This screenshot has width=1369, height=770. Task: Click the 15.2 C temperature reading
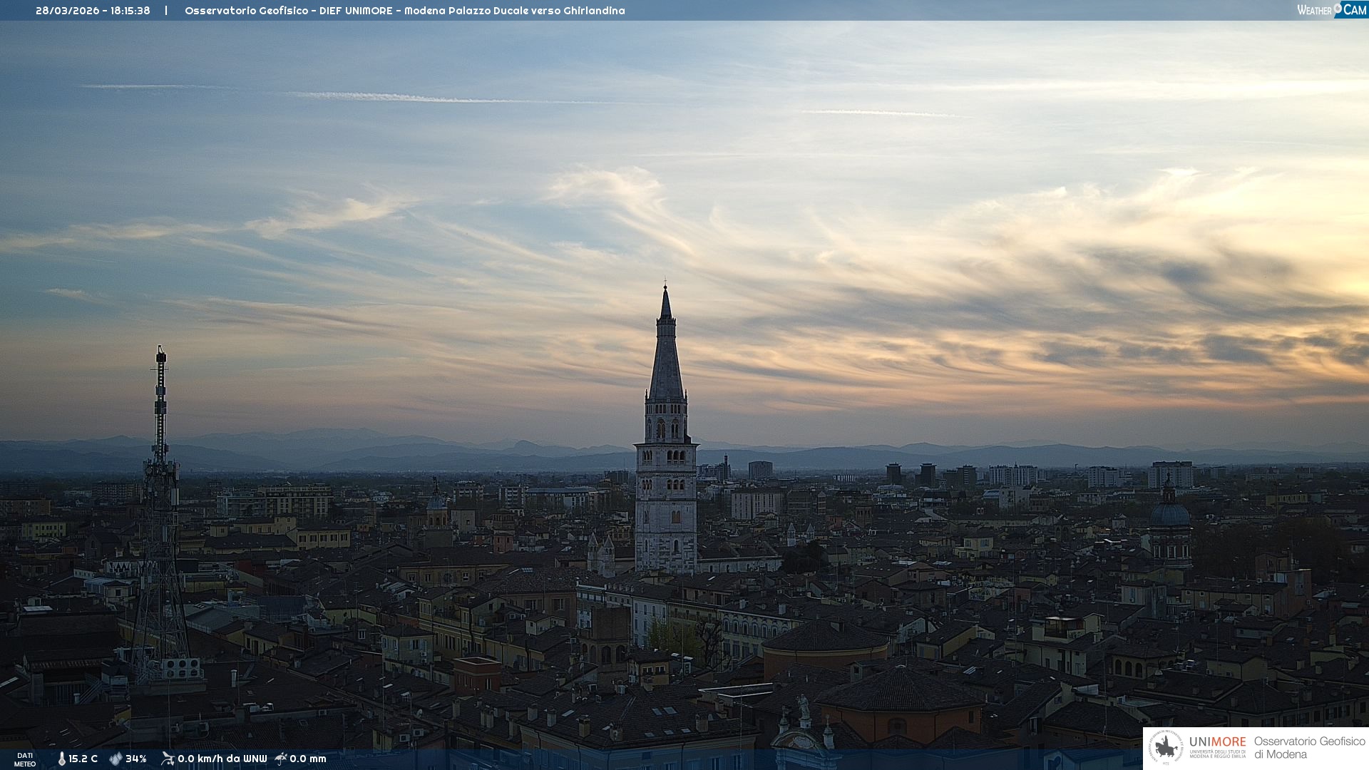(x=83, y=759)
